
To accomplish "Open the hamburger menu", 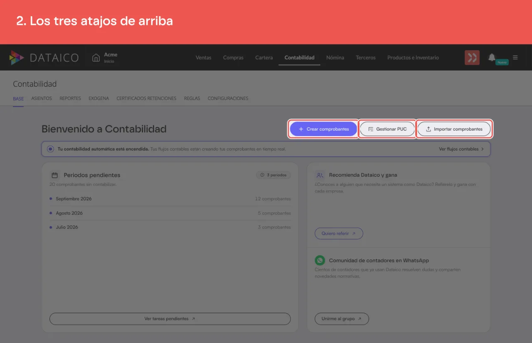I will pyautogui.click(x=515, y=58).
